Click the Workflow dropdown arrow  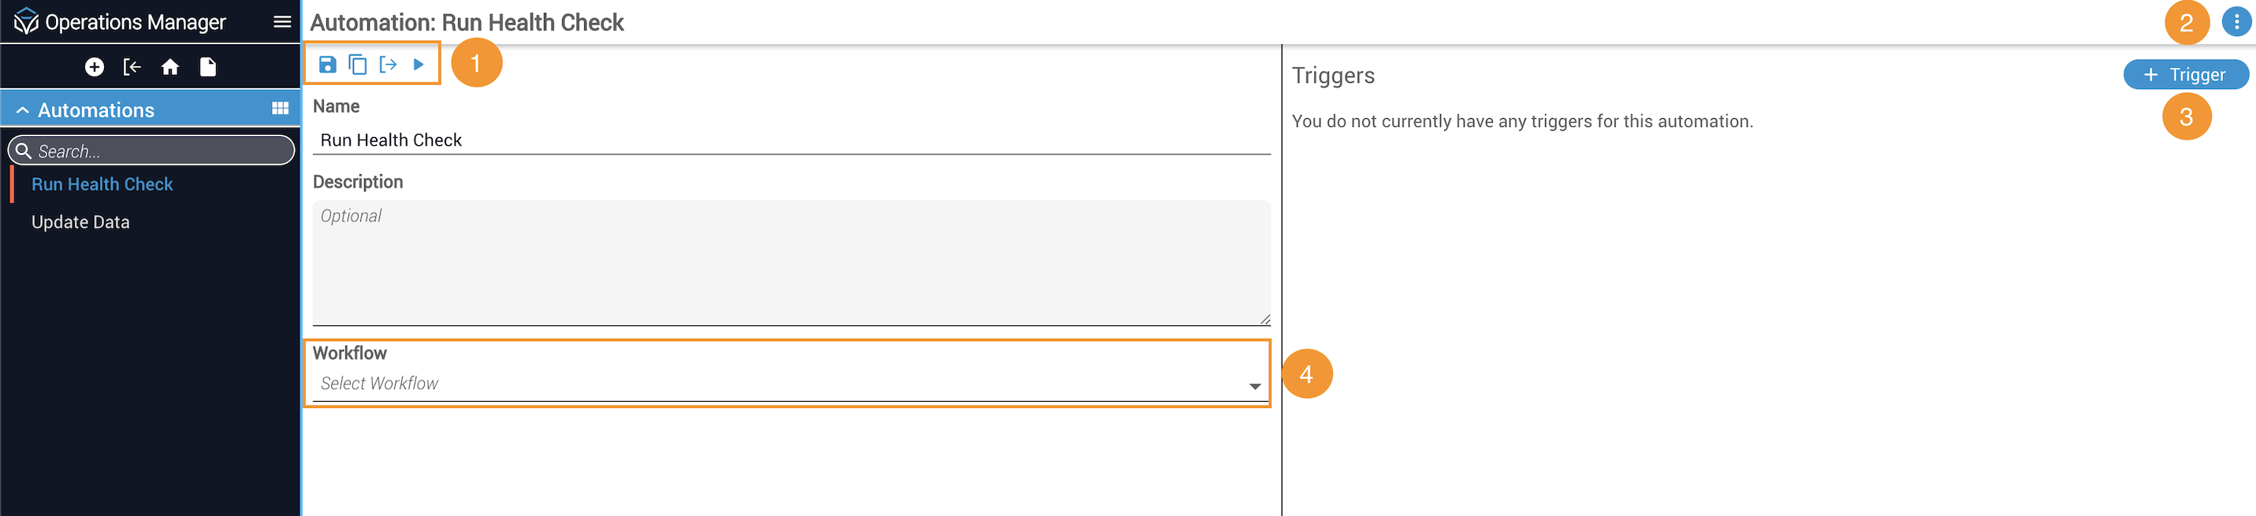(x=1254, y=386)
